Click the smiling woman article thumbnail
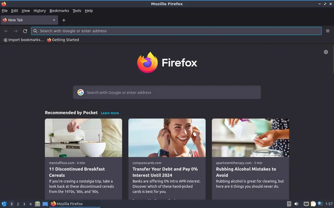Viewport: 334px width, 208px height. 167,138
